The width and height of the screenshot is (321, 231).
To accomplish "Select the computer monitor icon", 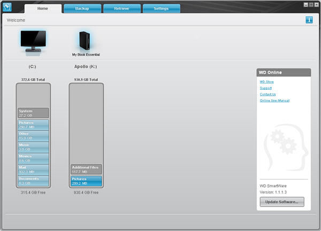I will 33,41.
